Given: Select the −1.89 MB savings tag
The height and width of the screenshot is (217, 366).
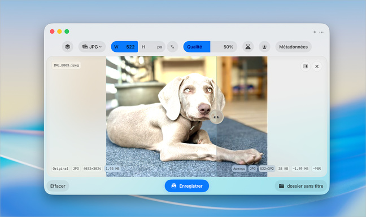Looking at the screenshot, I should click(x=300, y=169).
